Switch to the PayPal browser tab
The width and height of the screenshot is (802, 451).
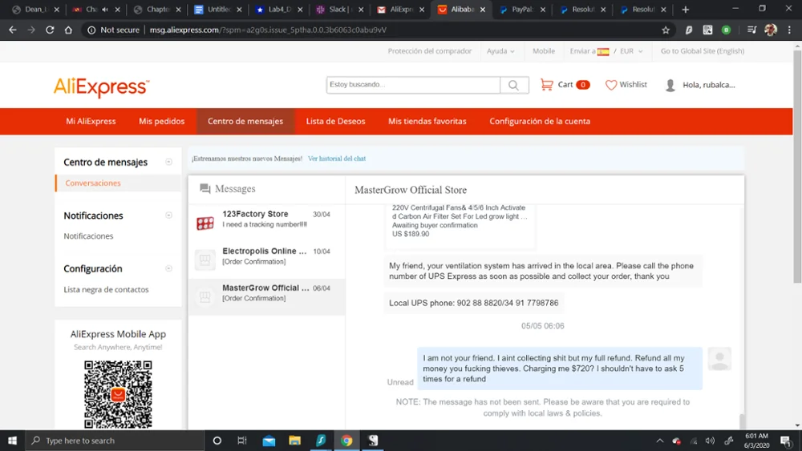coord(522,10)
